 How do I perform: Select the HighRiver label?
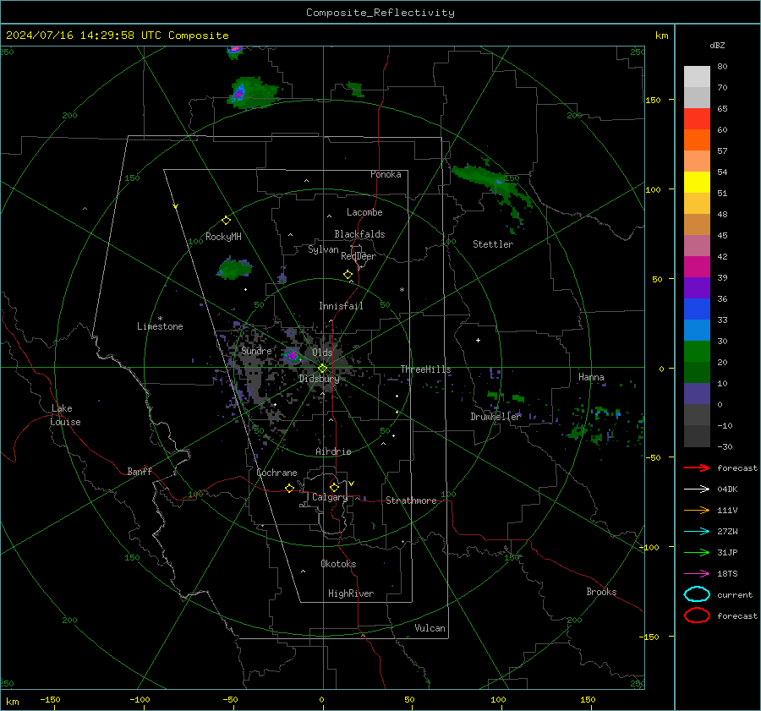tap(351, 593)
